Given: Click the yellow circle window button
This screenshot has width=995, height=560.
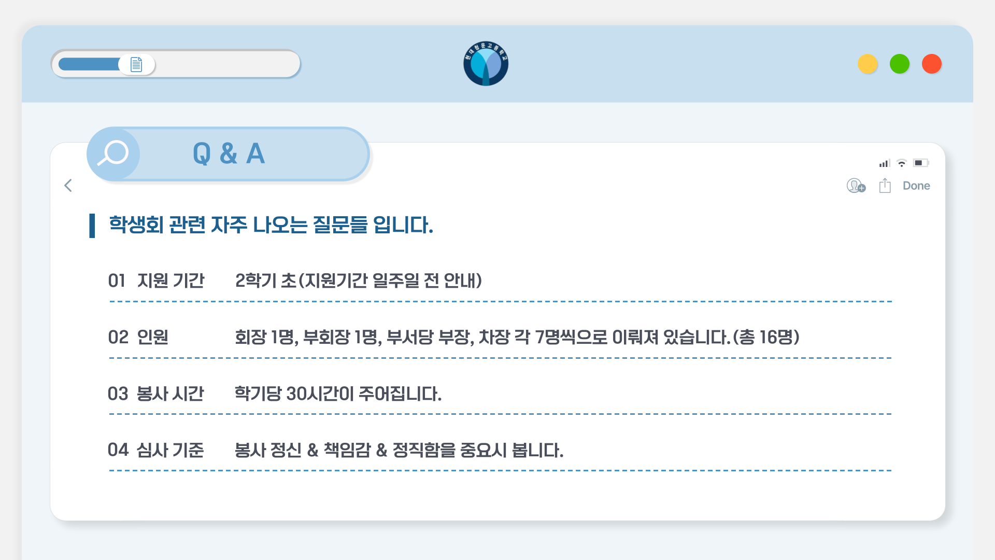Looking at the screenshot, I should [x=868, y=64].
